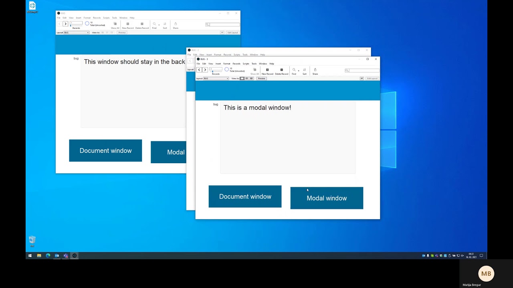Open the Scripts menu in BUG - 3 window

click(x=246, y=64)
